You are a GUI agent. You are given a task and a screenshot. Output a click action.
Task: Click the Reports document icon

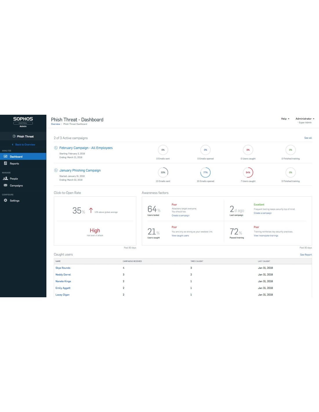[x=6, y=163]
